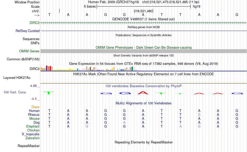Open Repeating Elements by RepeatMasker title

144,142
